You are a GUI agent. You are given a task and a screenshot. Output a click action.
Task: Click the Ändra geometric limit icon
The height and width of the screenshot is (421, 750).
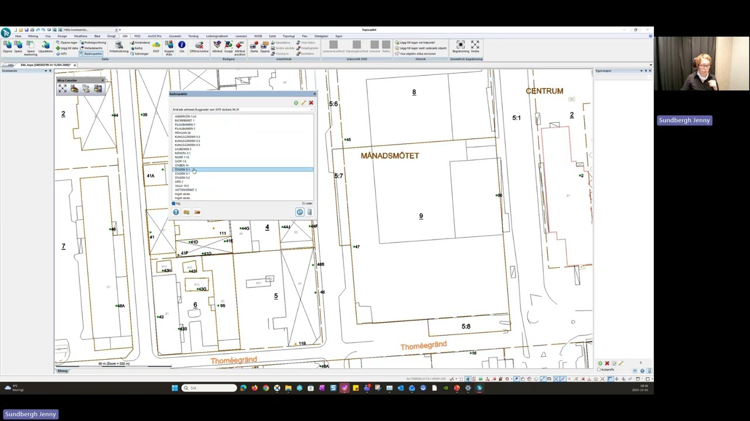pos(475,46)
